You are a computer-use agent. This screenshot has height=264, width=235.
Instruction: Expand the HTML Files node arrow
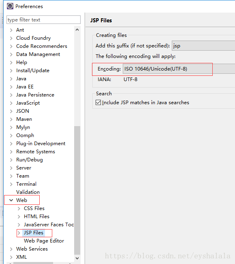(19, 217)
